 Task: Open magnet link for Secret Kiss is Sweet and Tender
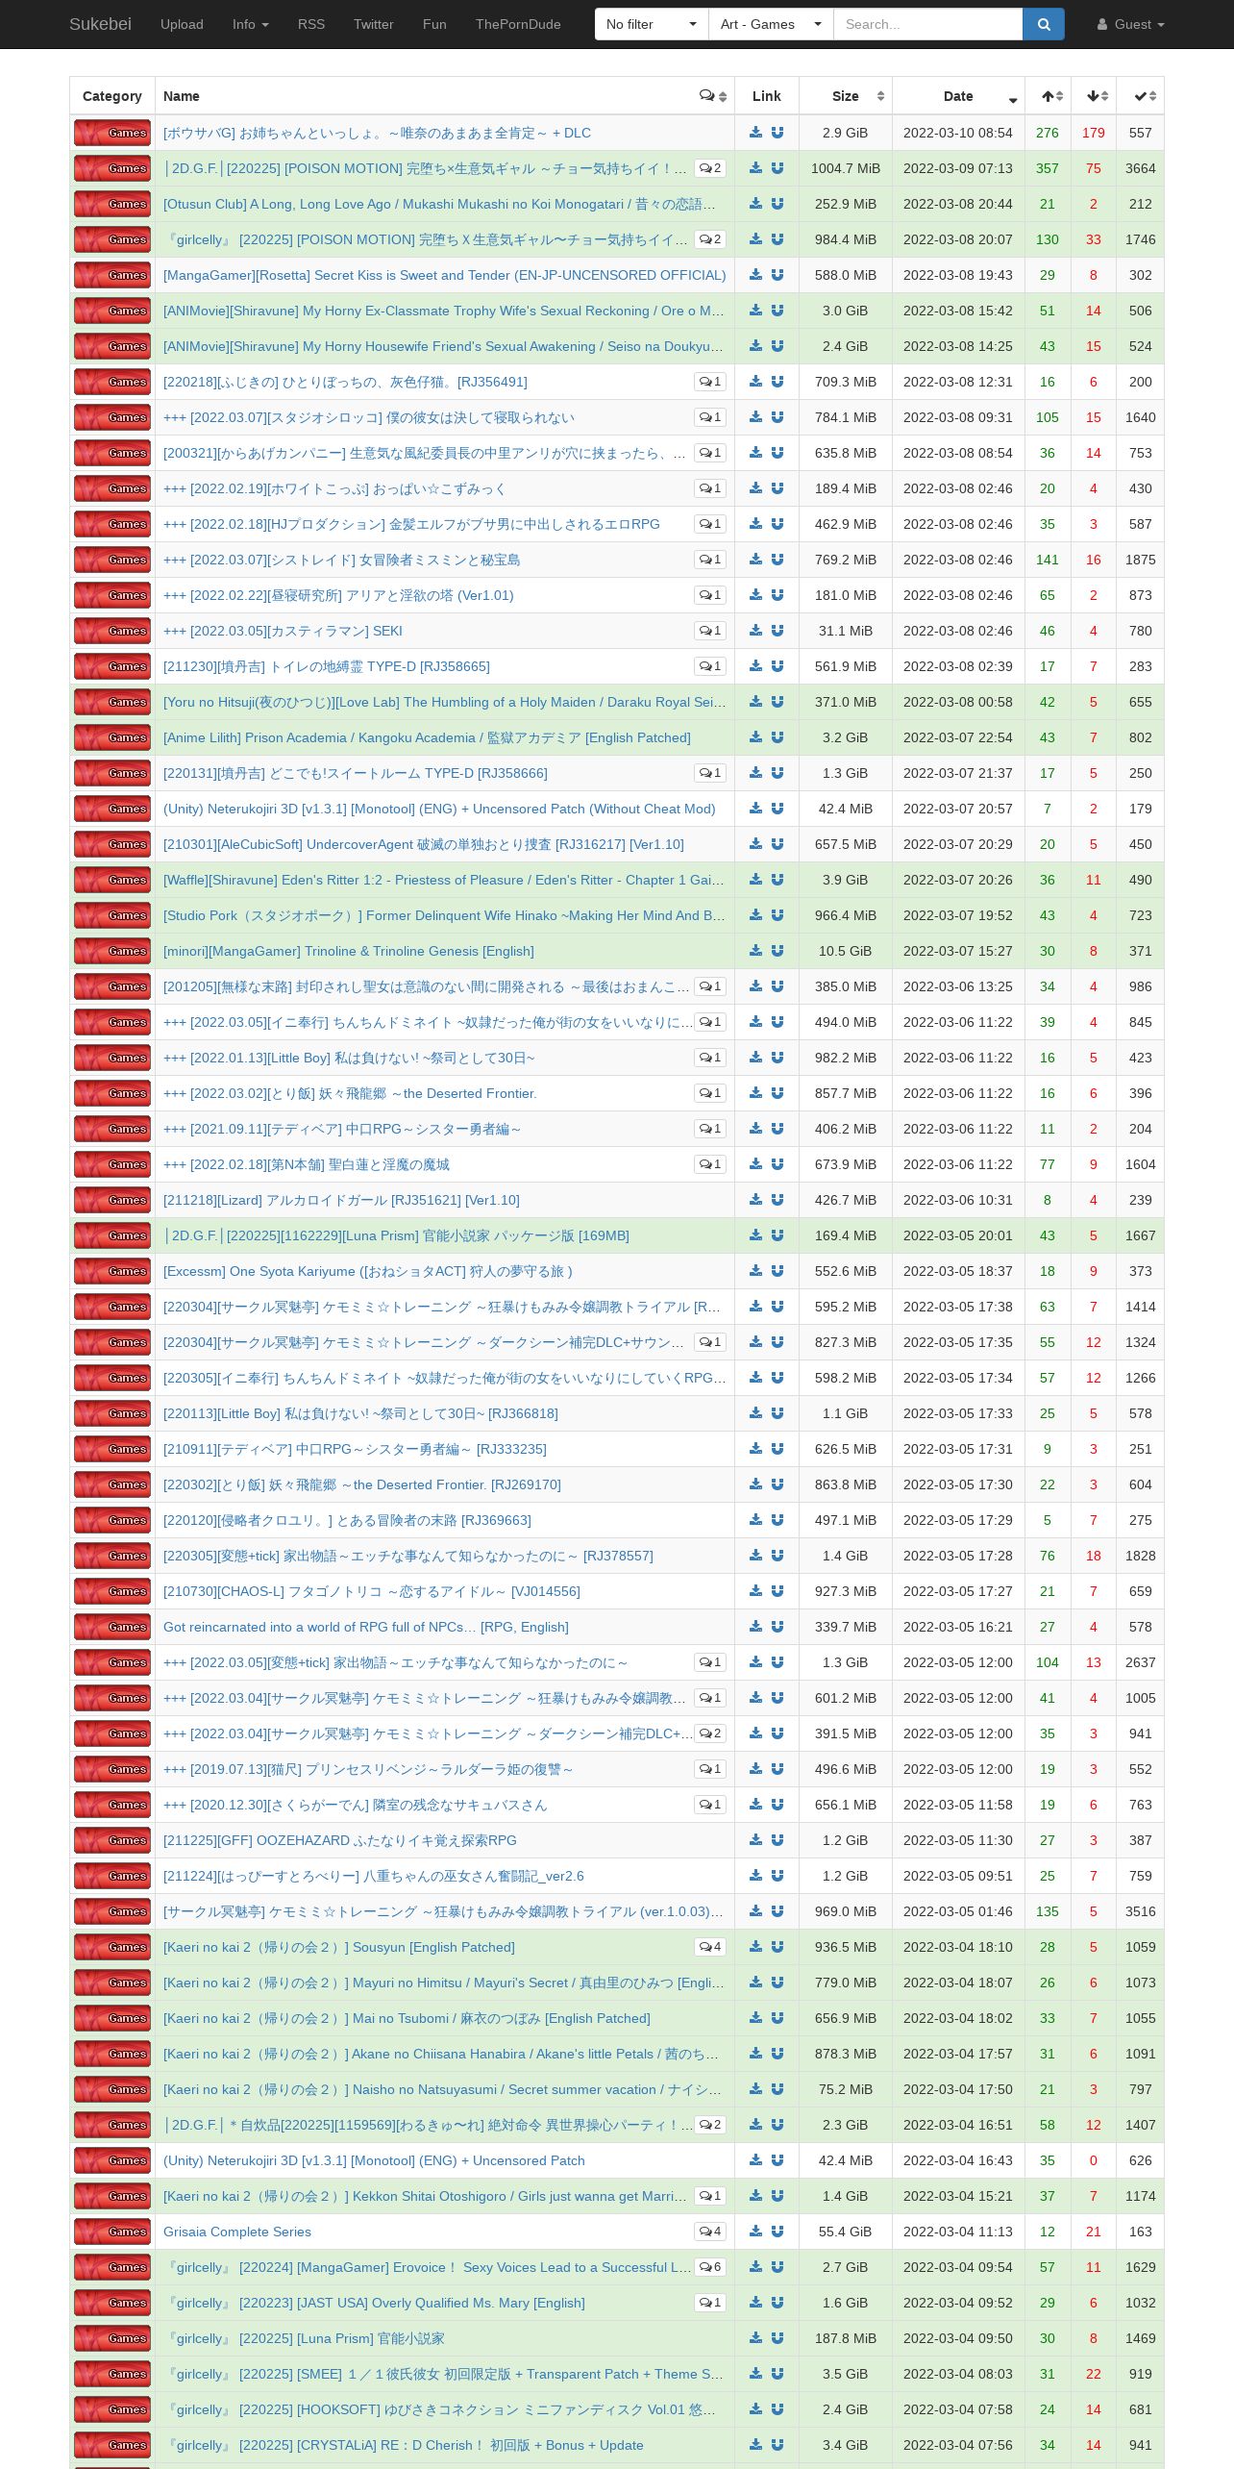click(x=777, y=274)
